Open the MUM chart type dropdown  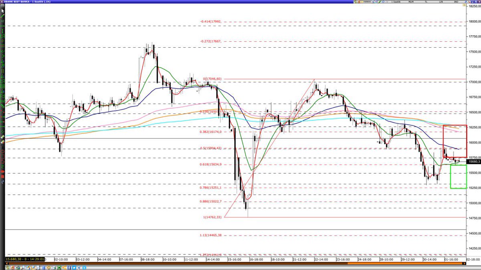click(411, 2)
